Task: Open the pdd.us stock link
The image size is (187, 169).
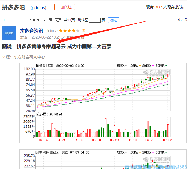Action: (38, 7)
